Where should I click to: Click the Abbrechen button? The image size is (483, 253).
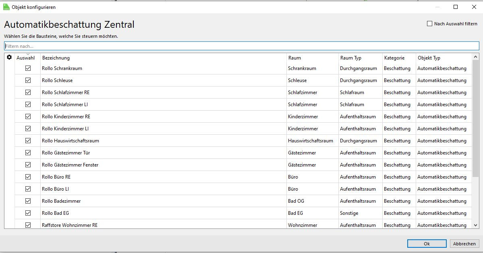(x=464, y=244)
